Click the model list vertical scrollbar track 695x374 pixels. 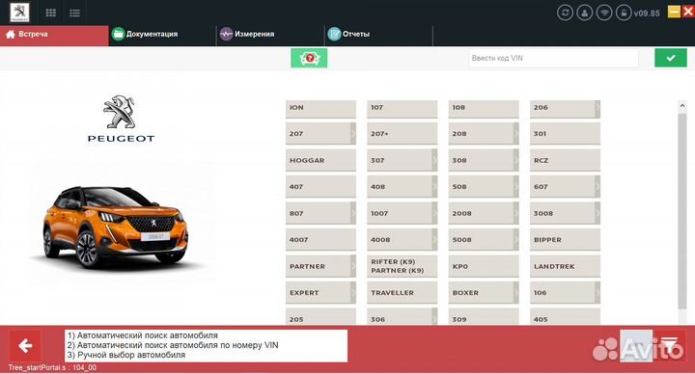pyautogui.click(x=682, y=212)
